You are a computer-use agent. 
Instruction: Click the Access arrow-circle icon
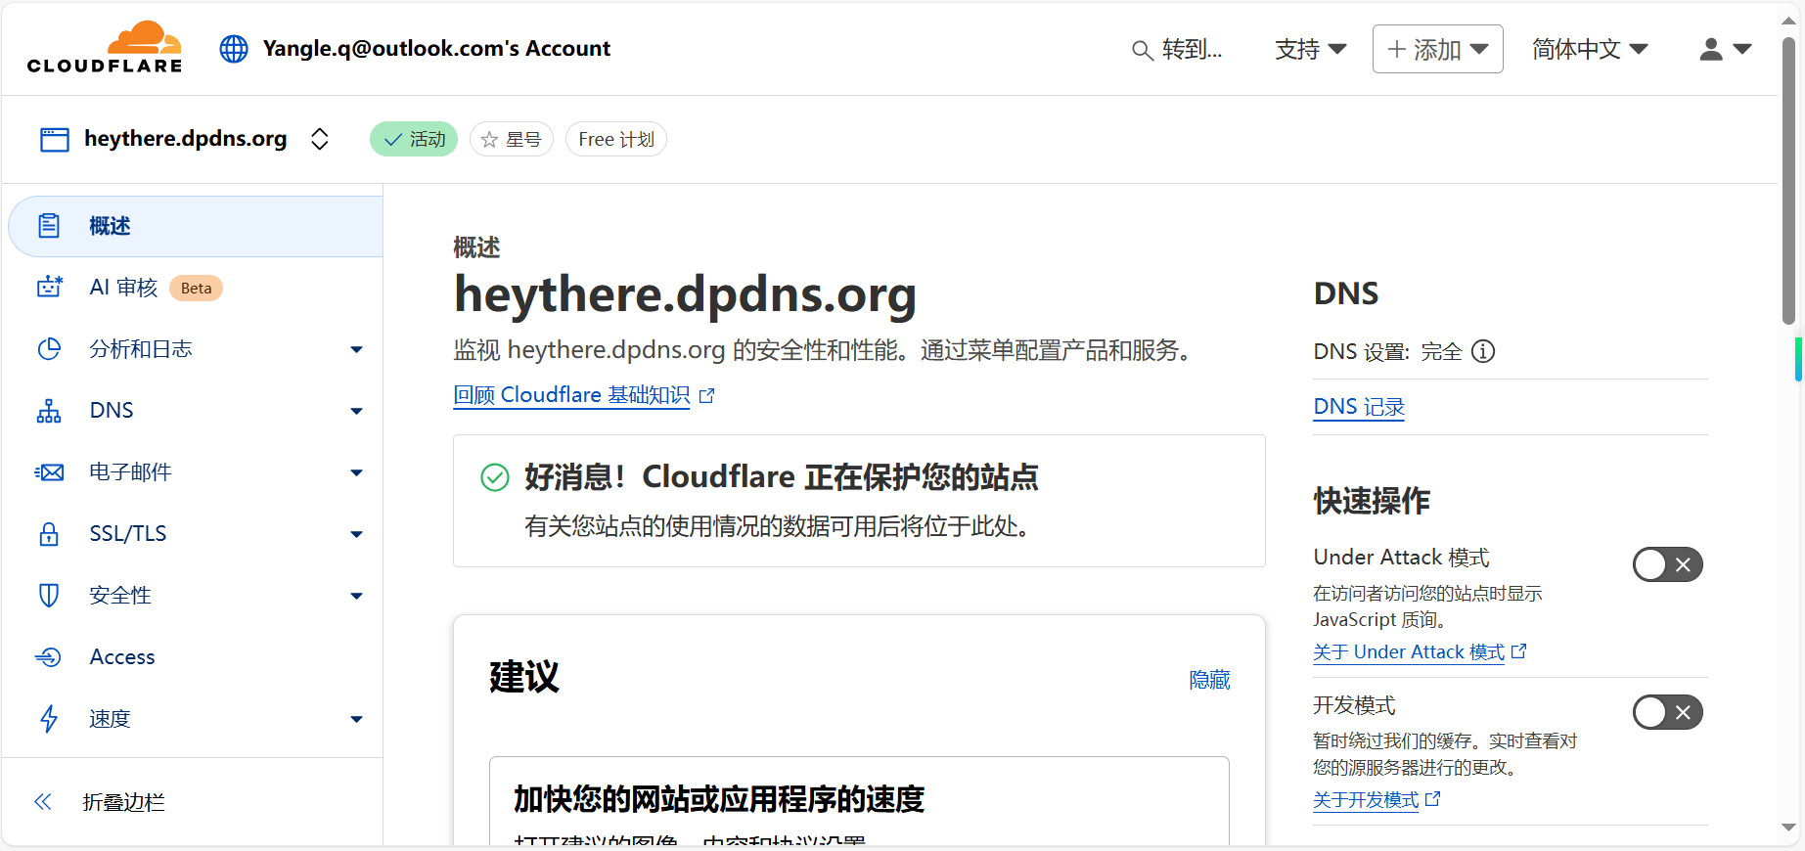pos(49,657)
